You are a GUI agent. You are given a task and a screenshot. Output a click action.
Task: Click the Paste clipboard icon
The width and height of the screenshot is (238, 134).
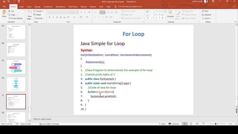click(x=4, y=13)
